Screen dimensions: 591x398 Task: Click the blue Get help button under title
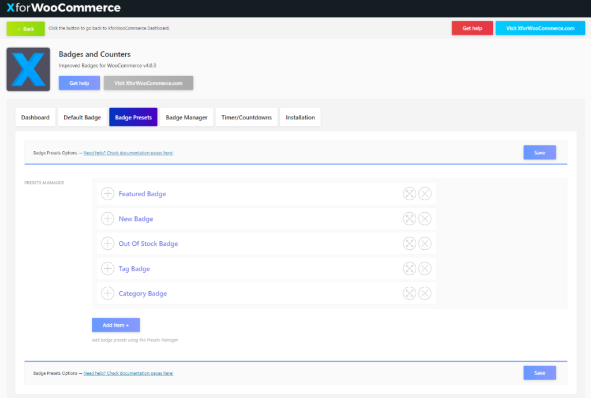[x=79, y=83]
